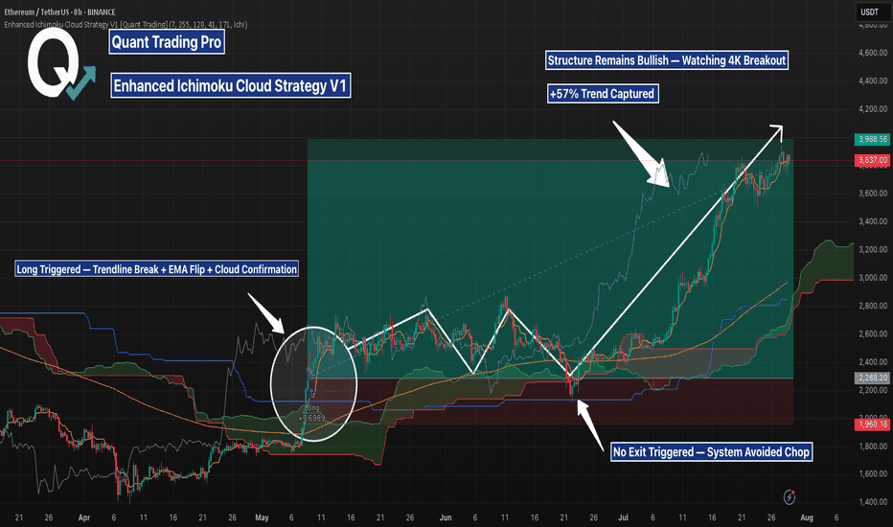
Task: Select the Enhanced Ichimoku Cloud Strategy legend line
Action: pyautogui.click(x=126, y=25)
